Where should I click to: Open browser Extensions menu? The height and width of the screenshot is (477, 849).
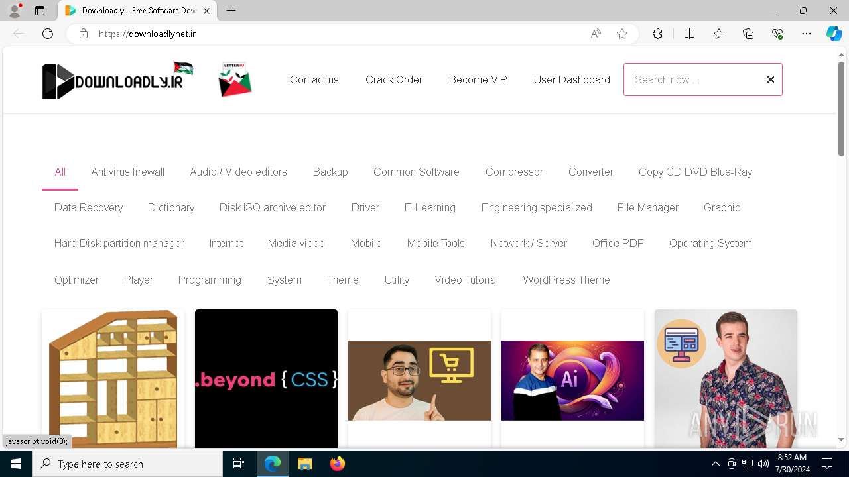[657, 34]
